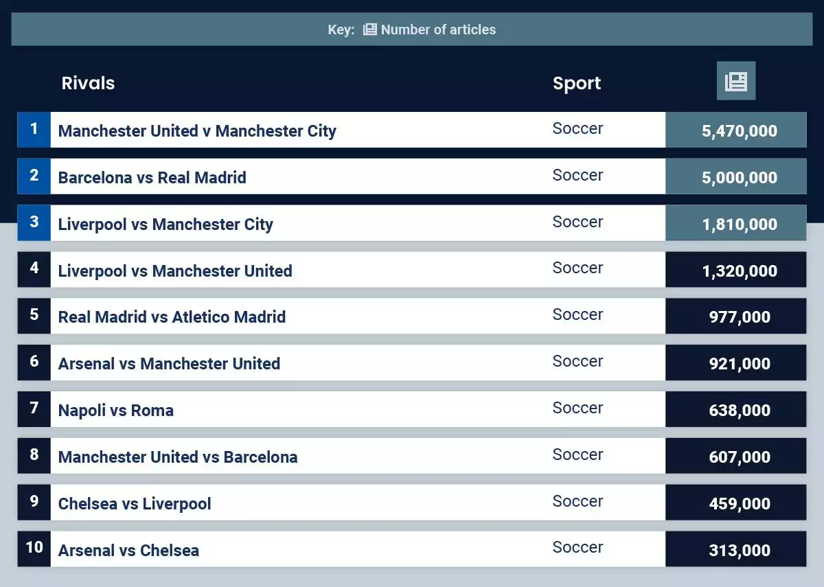
Task: Choose Arsenal vs Chelsea row
Action: point(412,549)
